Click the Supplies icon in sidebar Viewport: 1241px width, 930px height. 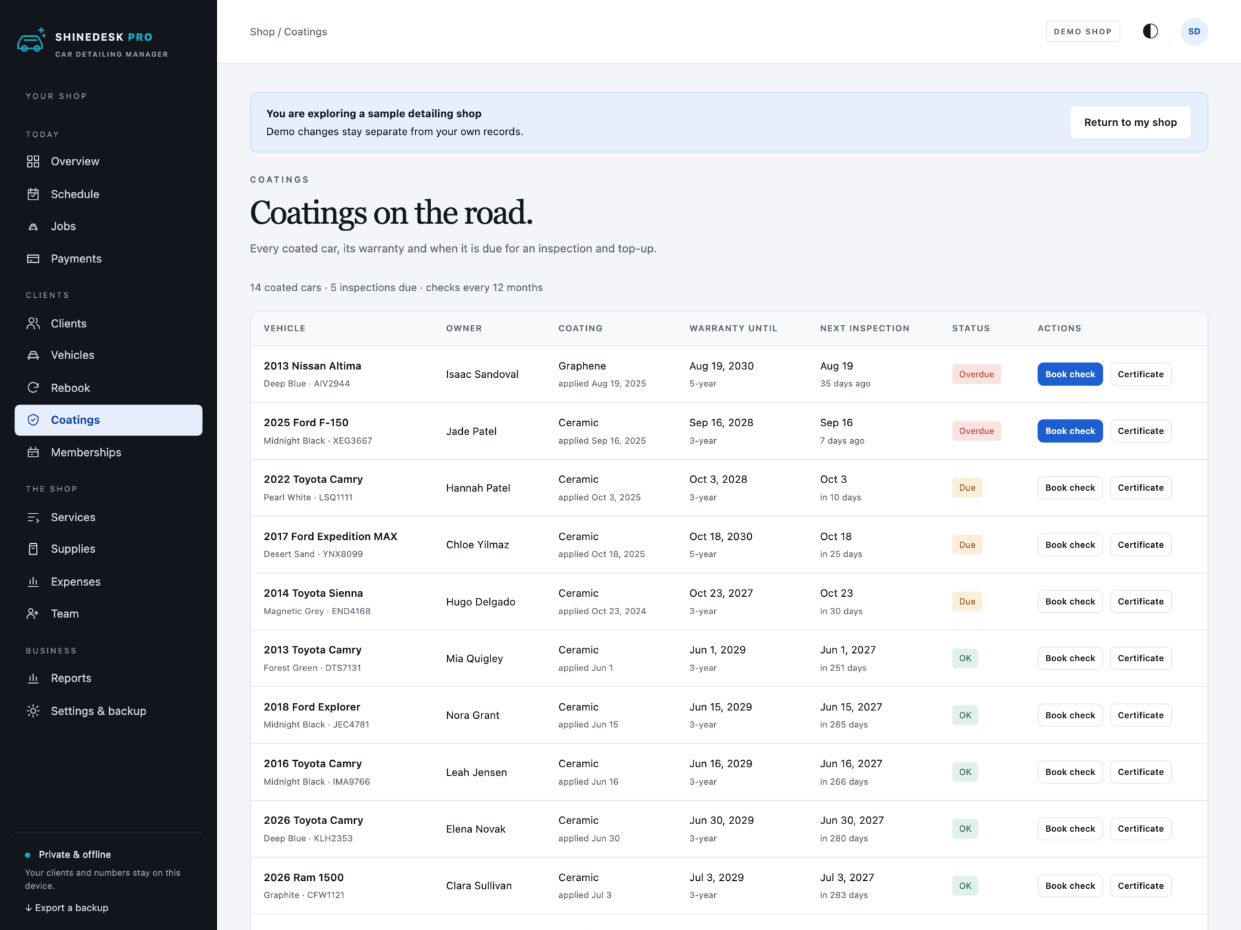pyautogui.click(x=33, y=549)
